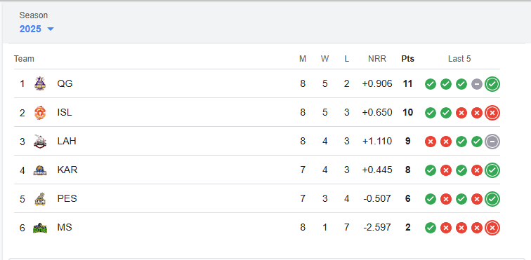Click the LAH team logo
Viewport: 531px width, 260px height.
40,142
